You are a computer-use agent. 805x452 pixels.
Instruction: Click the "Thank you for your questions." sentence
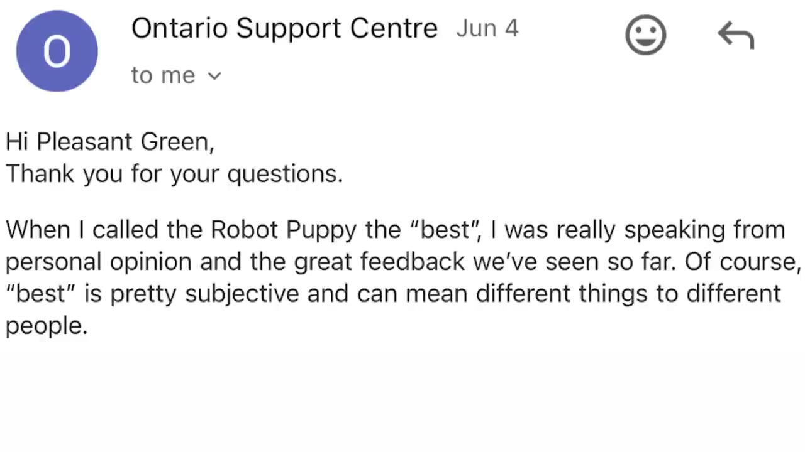tap(174, 174)
